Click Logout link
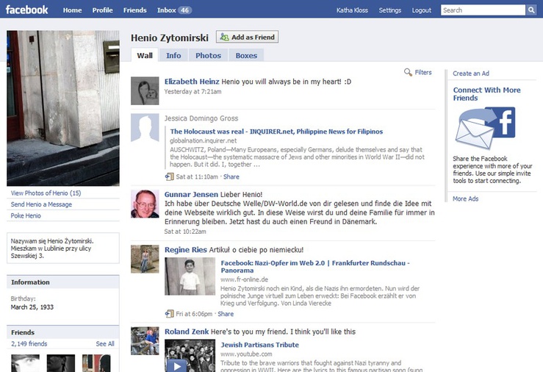 [x=422, y=10]
